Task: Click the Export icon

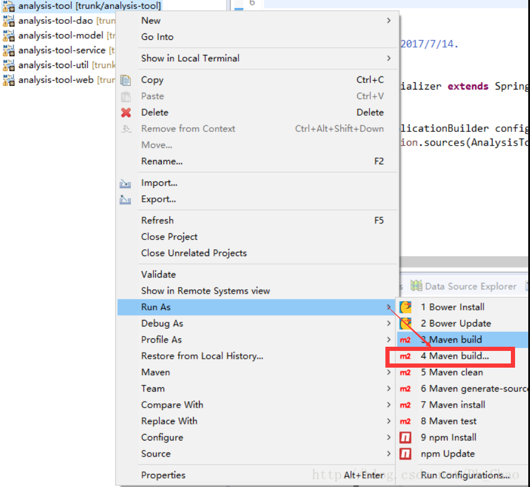Action: (125, 199)
